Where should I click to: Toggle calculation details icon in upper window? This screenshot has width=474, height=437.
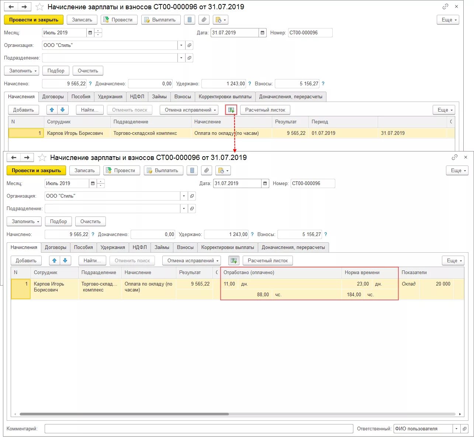pyautogui.click(x=231, y=110)
